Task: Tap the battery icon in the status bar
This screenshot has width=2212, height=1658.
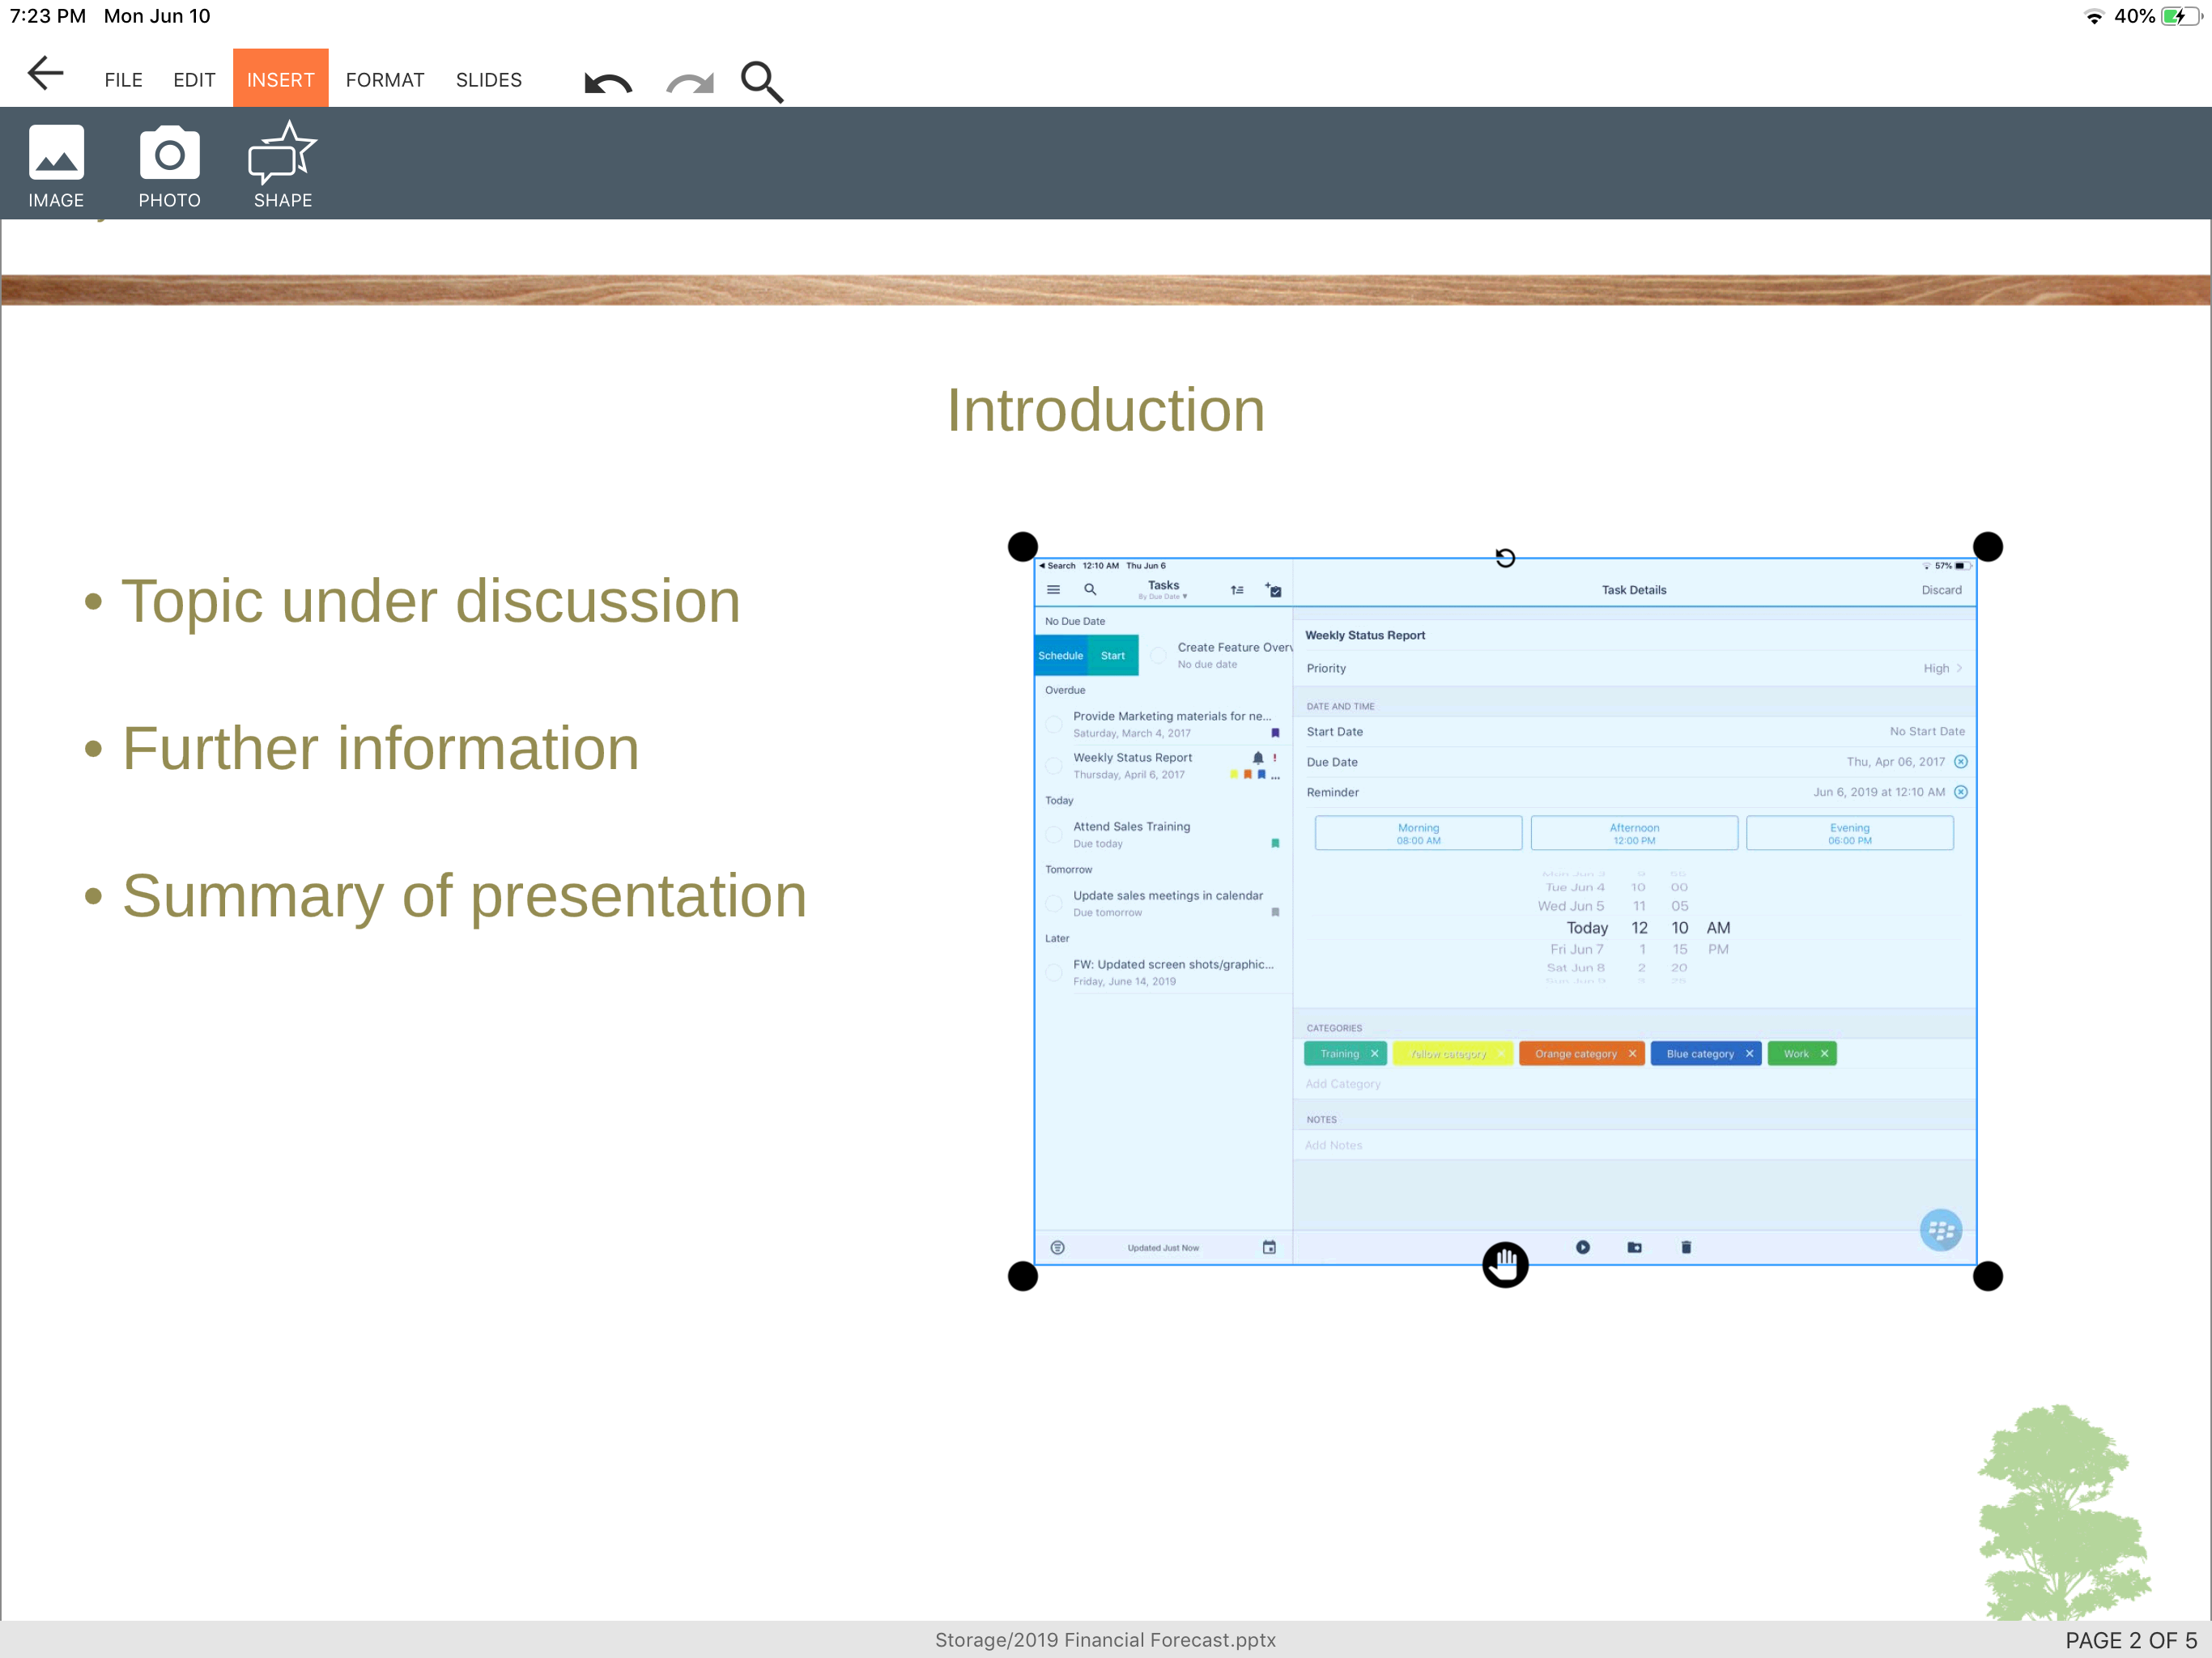Action: (x=2181, y=16)
